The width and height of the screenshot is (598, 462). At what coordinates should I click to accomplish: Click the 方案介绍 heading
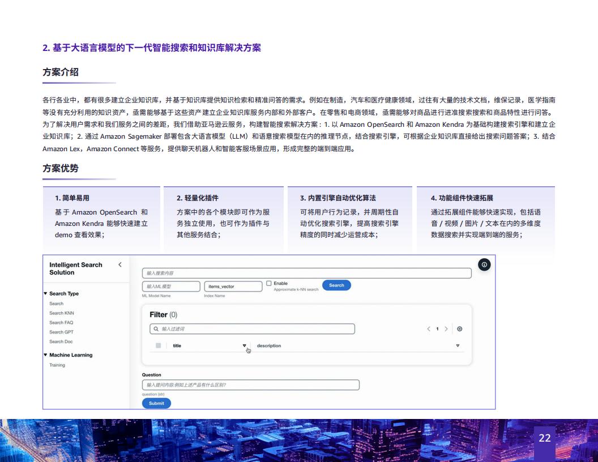point(61,72)
